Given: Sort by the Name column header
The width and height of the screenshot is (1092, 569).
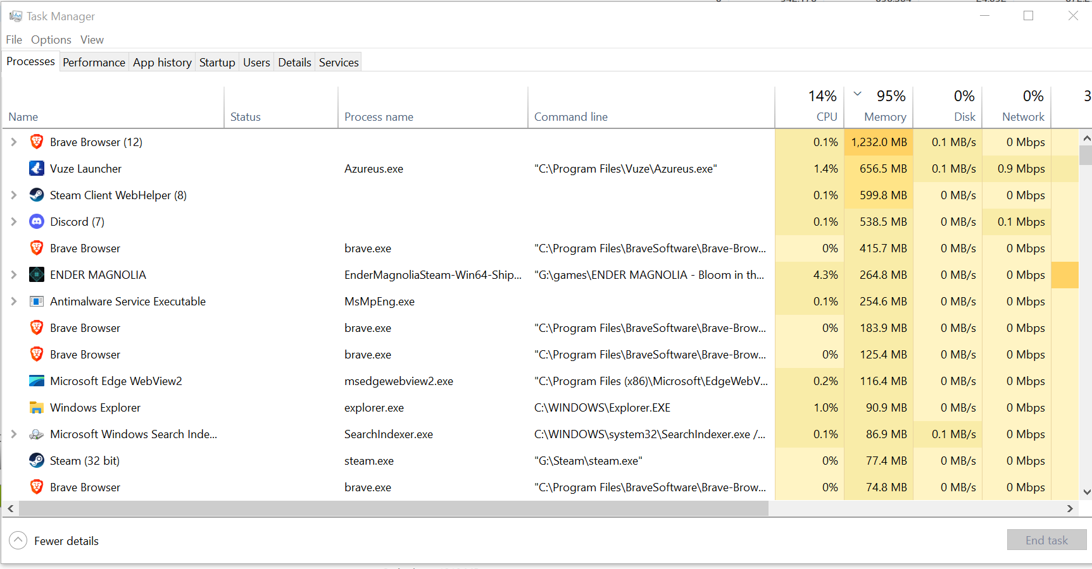Looking at the screenshot, I should coord(113,107).
